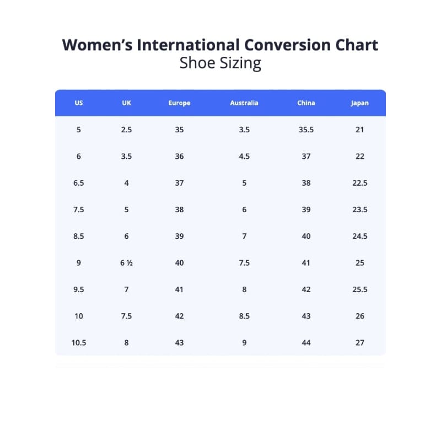Click the US column header

click(x=79, y=103)
